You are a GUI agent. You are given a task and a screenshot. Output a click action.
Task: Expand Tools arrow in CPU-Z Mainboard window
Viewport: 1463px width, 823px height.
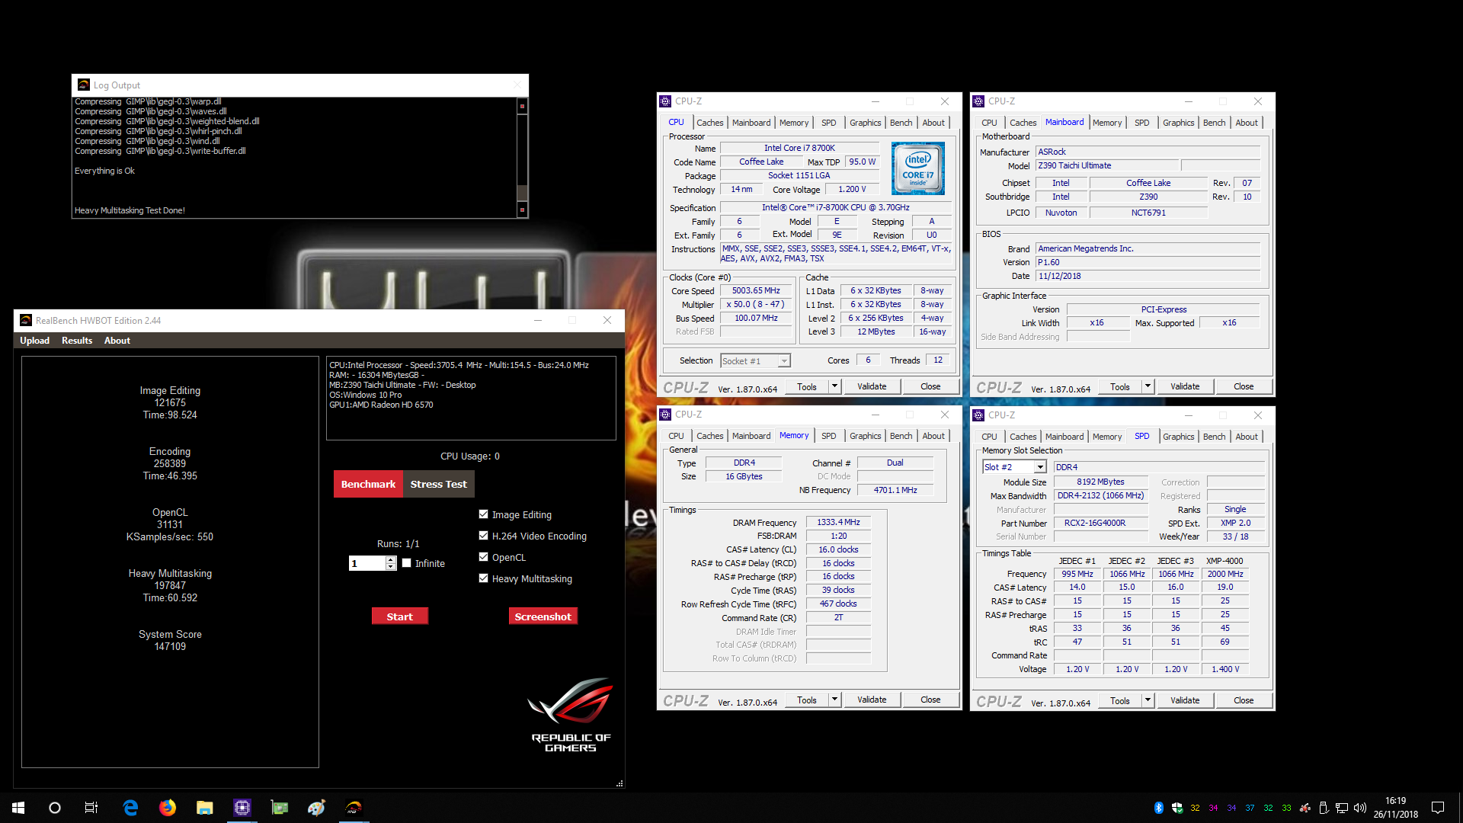(x=1148, y=386)
